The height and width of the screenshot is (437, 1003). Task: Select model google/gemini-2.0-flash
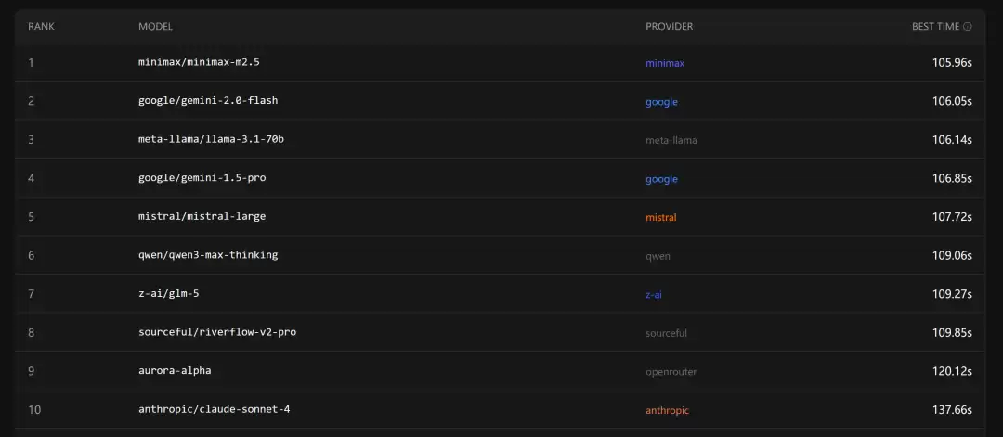208,100
